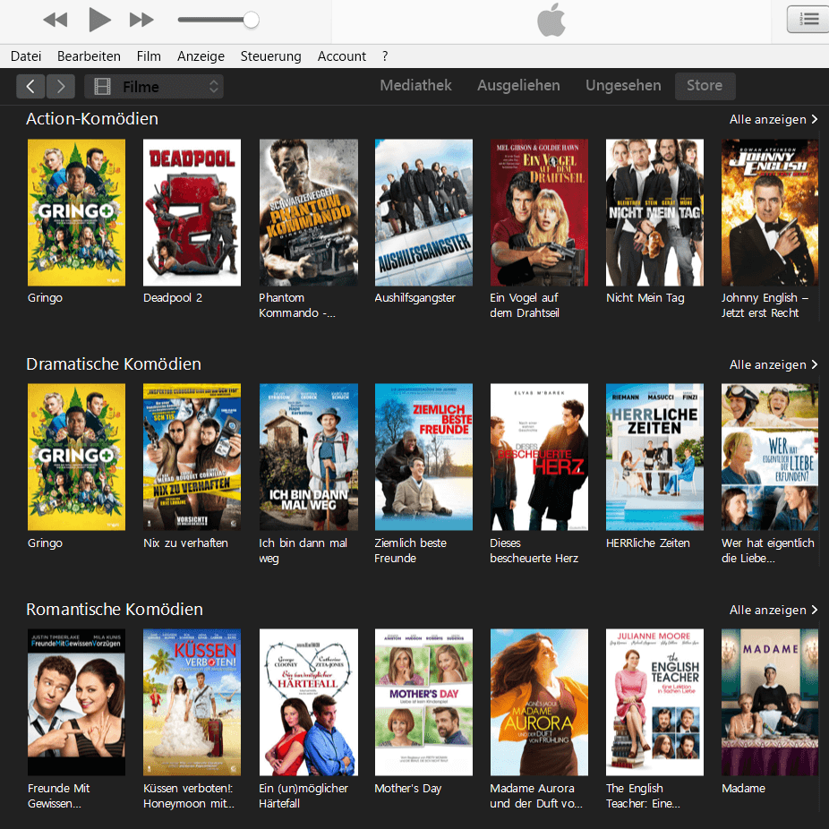Click the Action-Komödien section heading

[92, 119]
